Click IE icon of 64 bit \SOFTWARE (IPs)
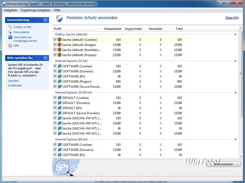245x183 pixels. (x=59, y=155)
